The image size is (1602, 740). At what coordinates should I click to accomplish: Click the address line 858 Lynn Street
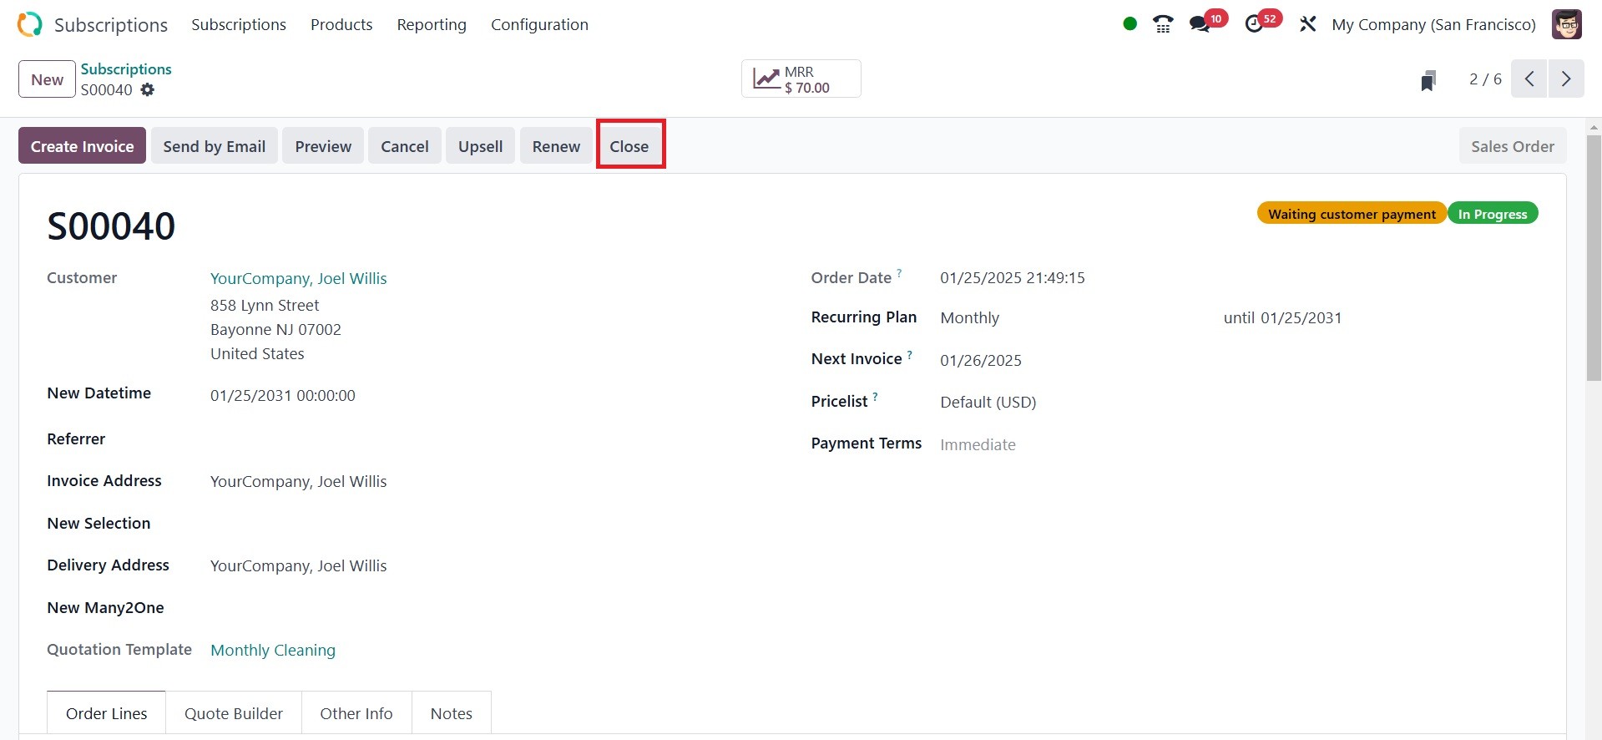[265, 305]
